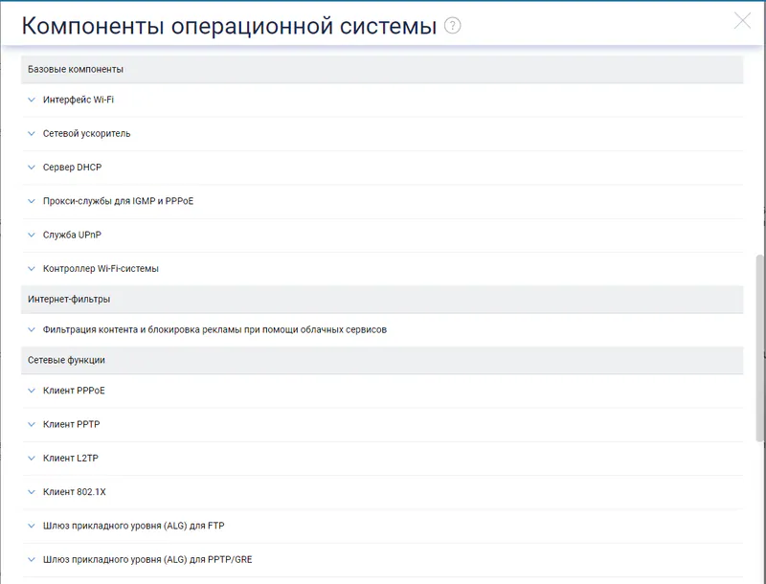766x584 pixels.
Task: Select the Интернет-фильтры section header
Action: tap(382, 300)
